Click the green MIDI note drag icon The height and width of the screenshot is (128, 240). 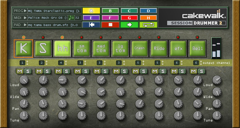(71, 18)
